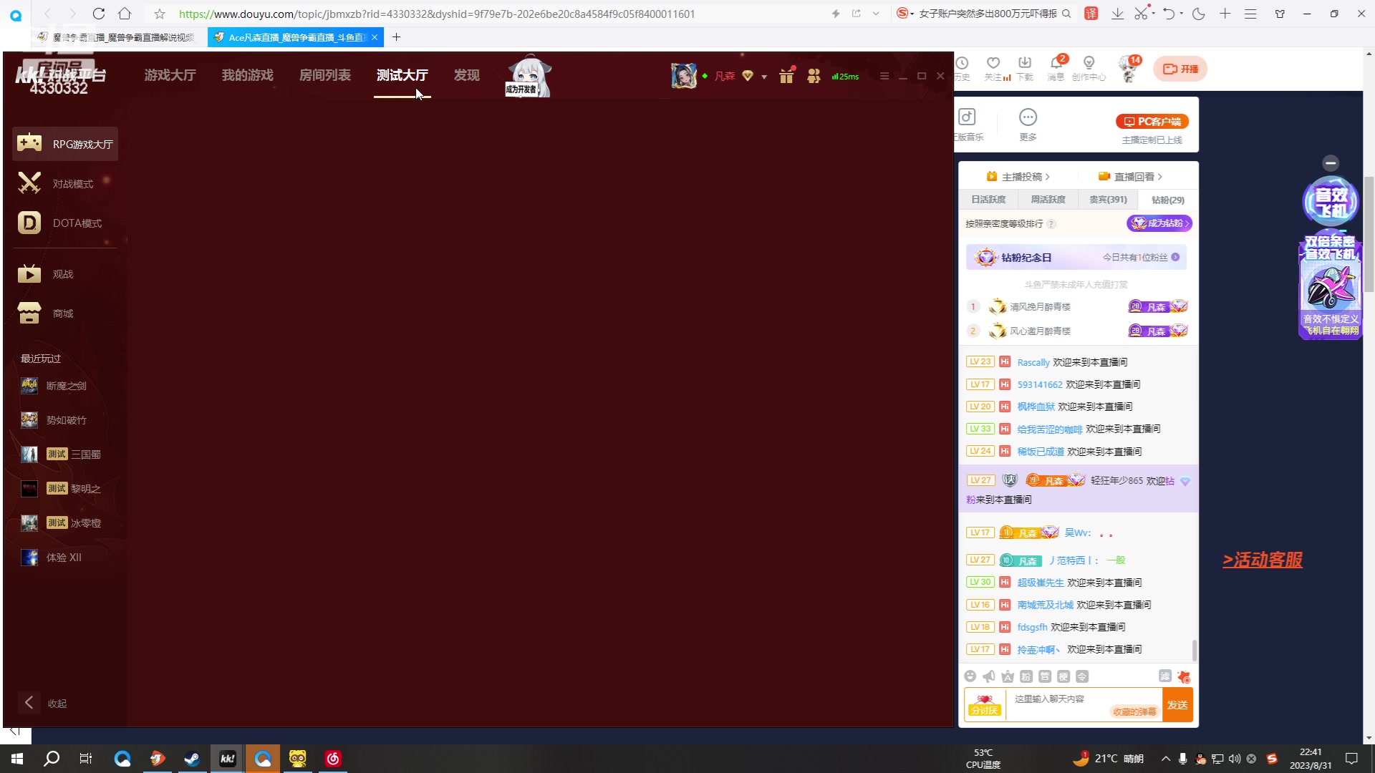Image resolution: width=1375 pixels, height=773 pixels.
Task: Toggle the 梗 chat option icon
Action: click(1063, 676)
